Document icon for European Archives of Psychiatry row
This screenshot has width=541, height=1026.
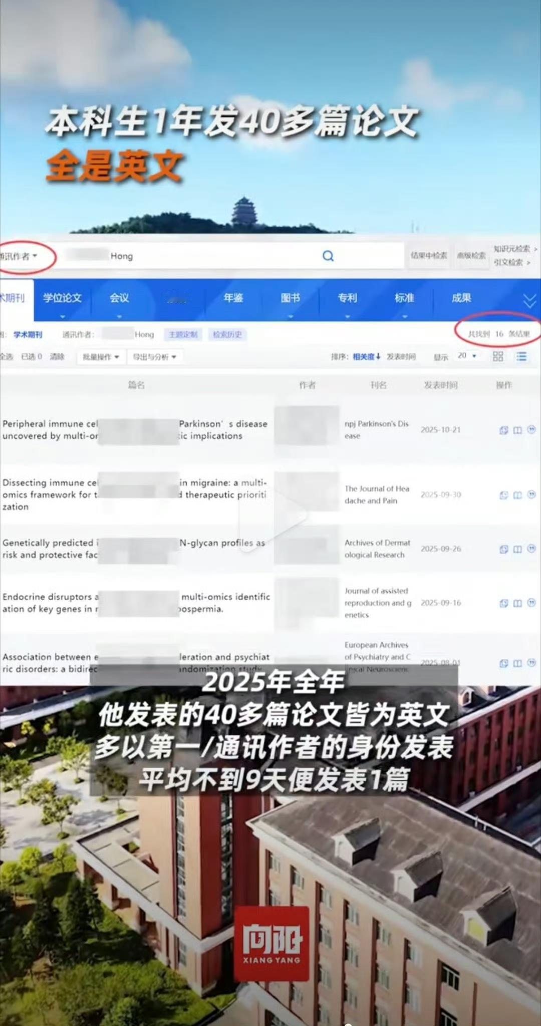[x=504, y=663]
